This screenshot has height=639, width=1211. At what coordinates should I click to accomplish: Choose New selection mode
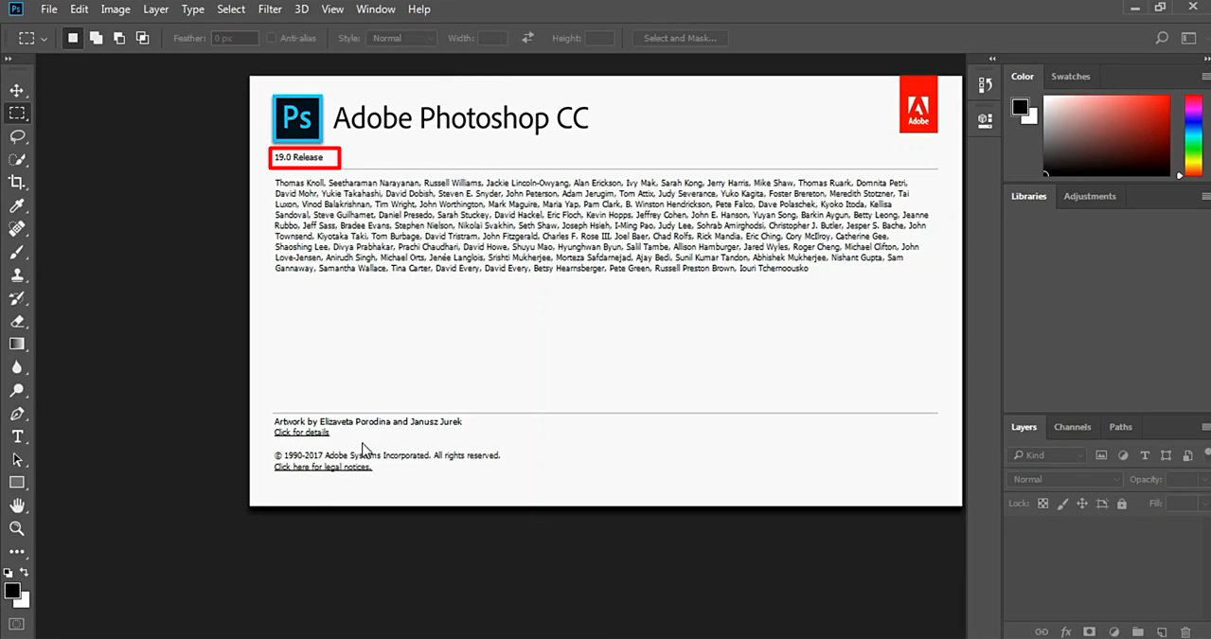(x=73, y=38)
